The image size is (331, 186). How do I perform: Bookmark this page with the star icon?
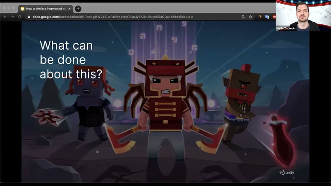point(250,17)
